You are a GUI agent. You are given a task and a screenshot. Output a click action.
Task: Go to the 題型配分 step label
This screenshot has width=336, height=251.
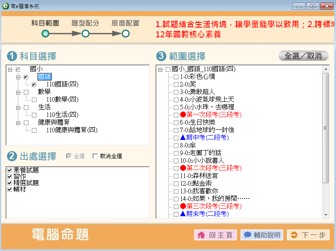[x=85, y=23]
